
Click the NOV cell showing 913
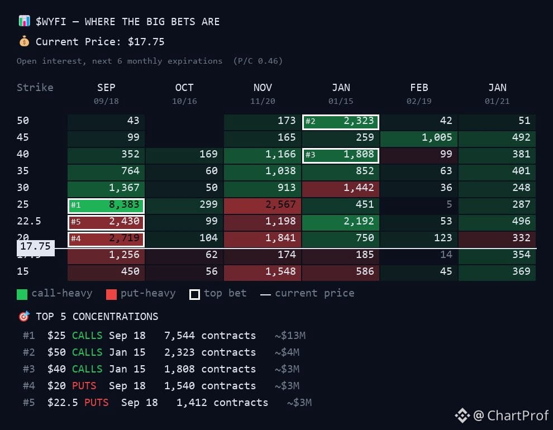pos(263,189)
